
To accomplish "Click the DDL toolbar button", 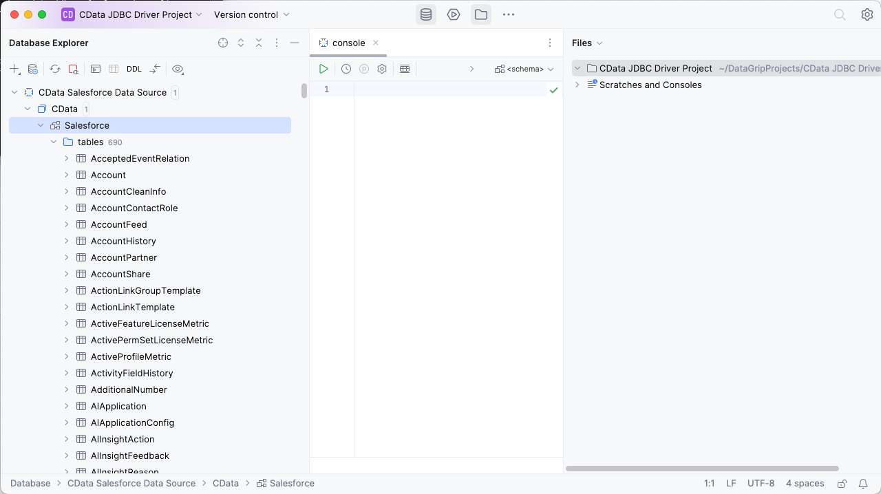I will [134, 69].
